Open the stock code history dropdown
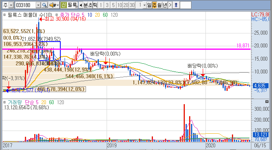 click(38, 5)
